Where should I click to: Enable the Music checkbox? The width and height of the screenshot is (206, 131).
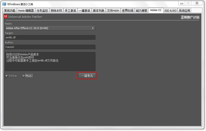tap(23, 76)
